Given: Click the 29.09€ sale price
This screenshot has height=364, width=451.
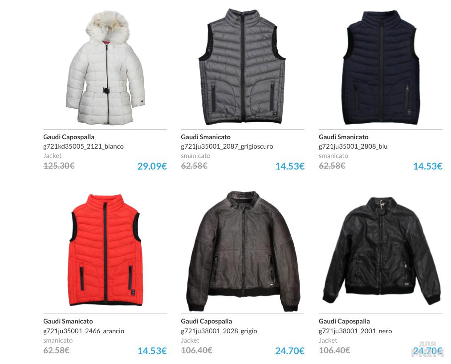Looking at the screenshot, I should [152, 166].
